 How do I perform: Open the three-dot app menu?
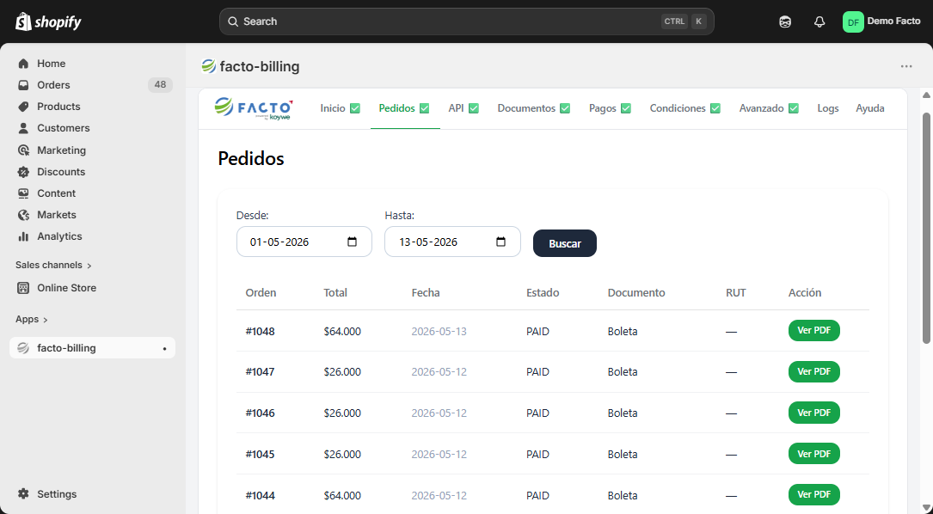[x=906, y=66]
